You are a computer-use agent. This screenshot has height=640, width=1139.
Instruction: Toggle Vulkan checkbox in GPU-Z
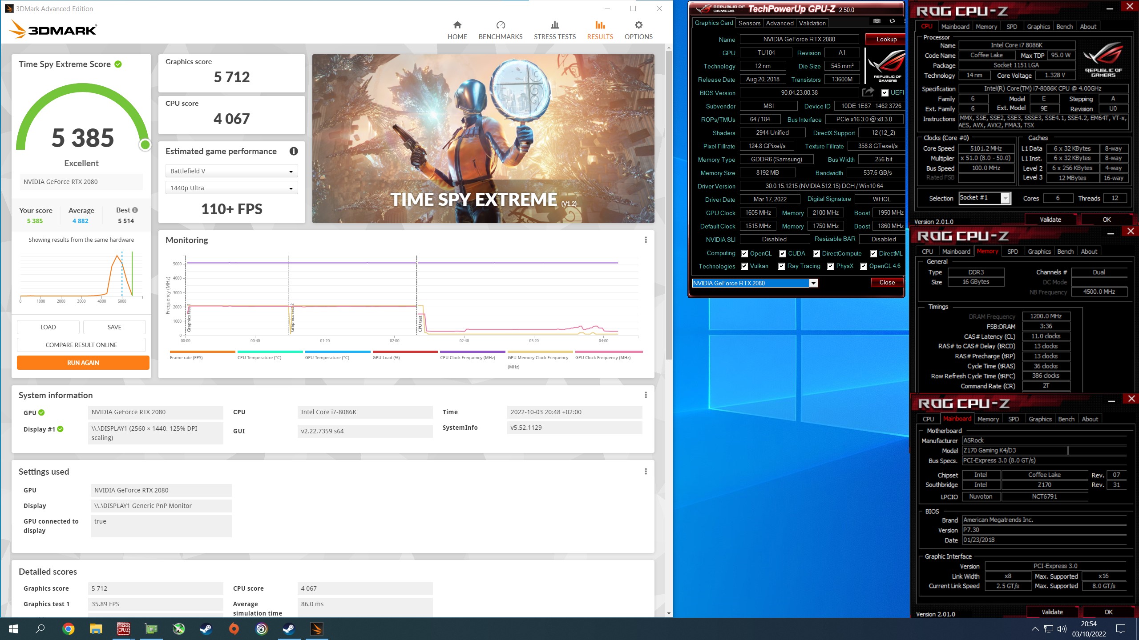744,266
